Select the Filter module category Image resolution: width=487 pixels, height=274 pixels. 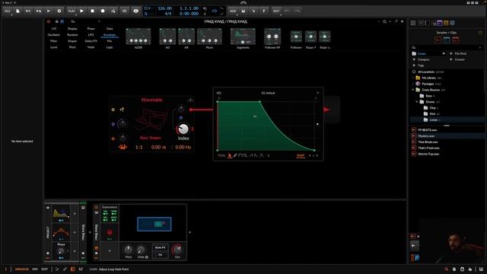tap(54, 41)
